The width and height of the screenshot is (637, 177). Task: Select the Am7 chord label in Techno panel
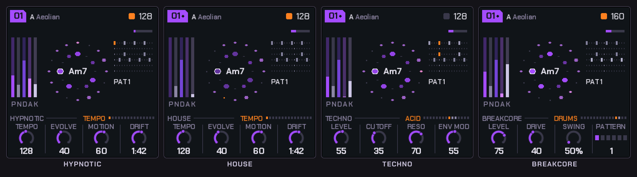(x=393, y=71)
